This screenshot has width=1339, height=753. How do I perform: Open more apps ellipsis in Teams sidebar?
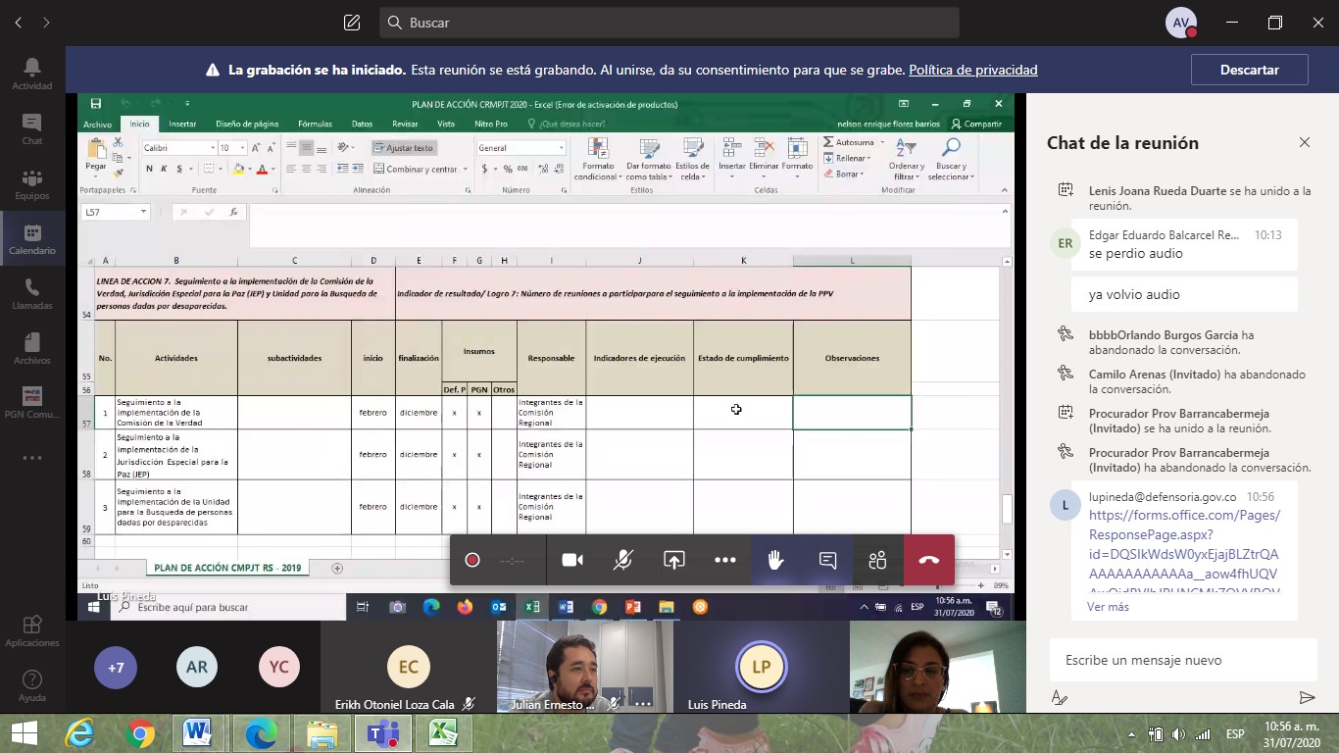32,457
